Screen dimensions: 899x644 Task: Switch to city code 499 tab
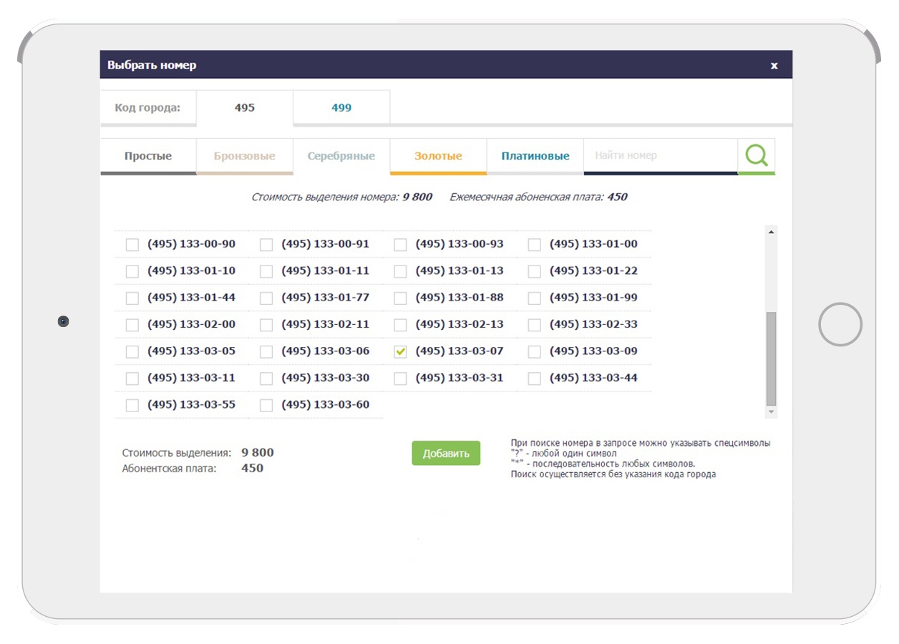pyautogui.click(x=341, y=107)
